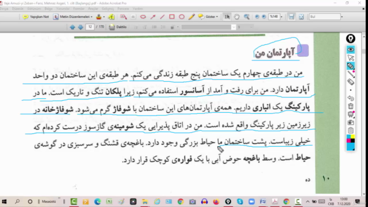This screenshot has width=368, height=207.
Task: Open the zoom percentage dropdown arrow
Action: pyautogui.click(x=281, y=17)
